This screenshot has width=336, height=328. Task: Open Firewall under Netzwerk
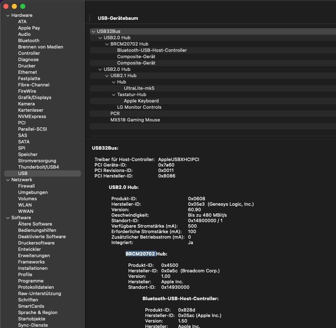(27, 186)
